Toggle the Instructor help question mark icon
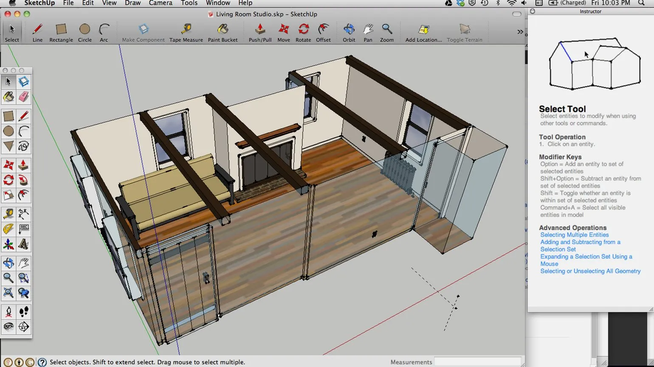This screenshot has width=654, height=367. [42, 362]
